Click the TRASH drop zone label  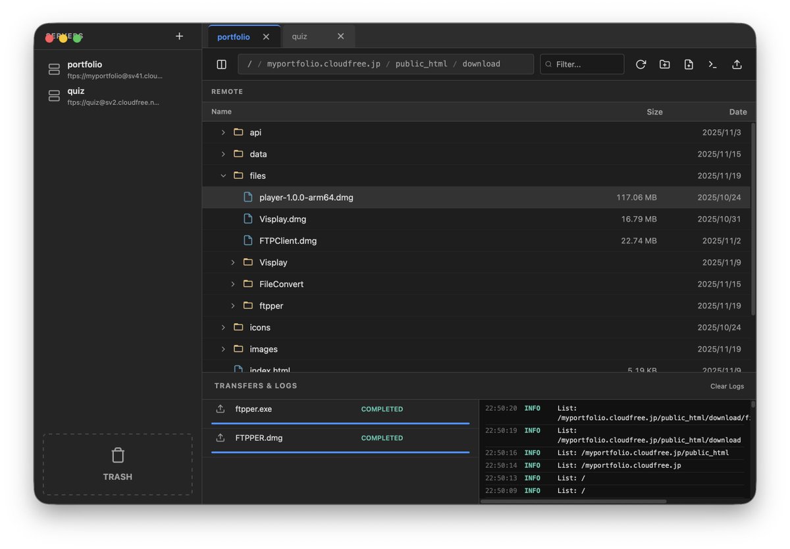pyautogui.click(x=117, y=477)
